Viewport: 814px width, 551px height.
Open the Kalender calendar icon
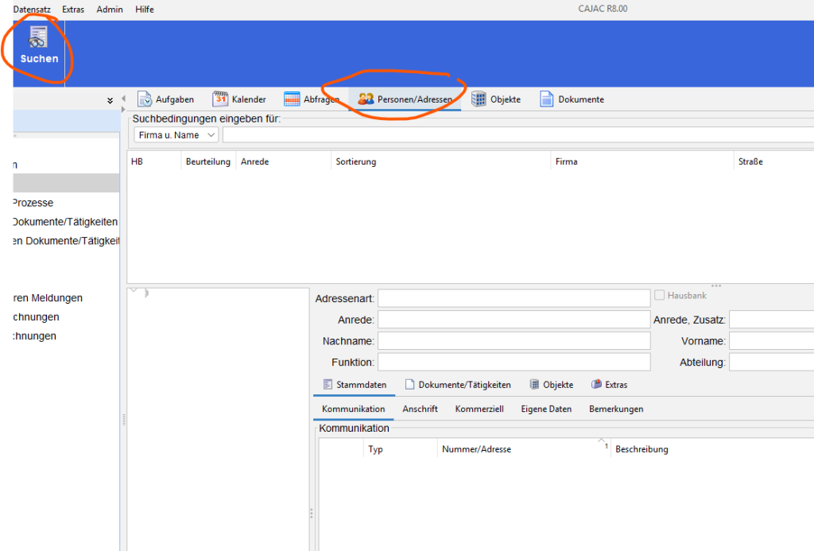point(220,99)
